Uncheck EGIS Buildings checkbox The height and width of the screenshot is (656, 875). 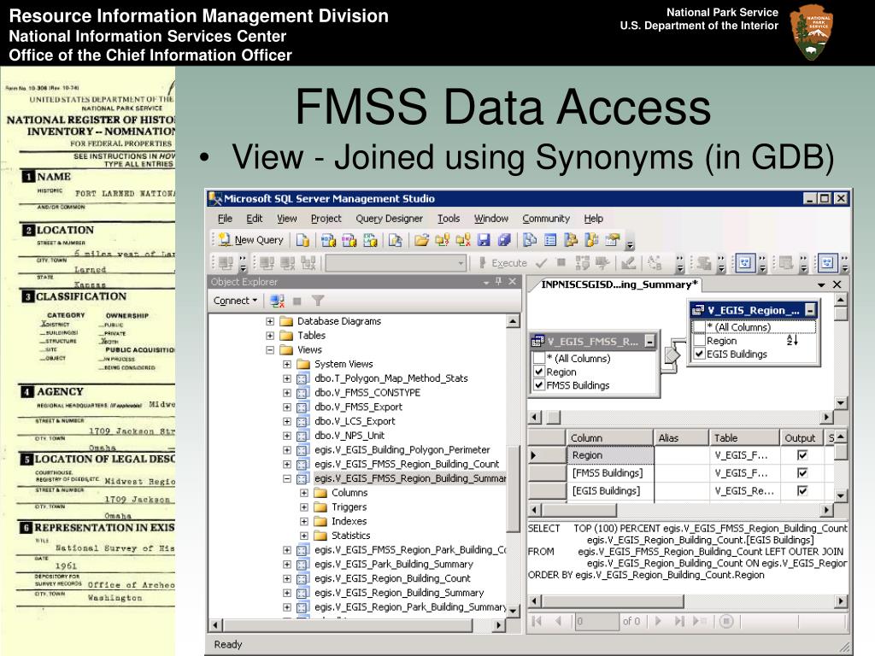(x=699, y=354)
